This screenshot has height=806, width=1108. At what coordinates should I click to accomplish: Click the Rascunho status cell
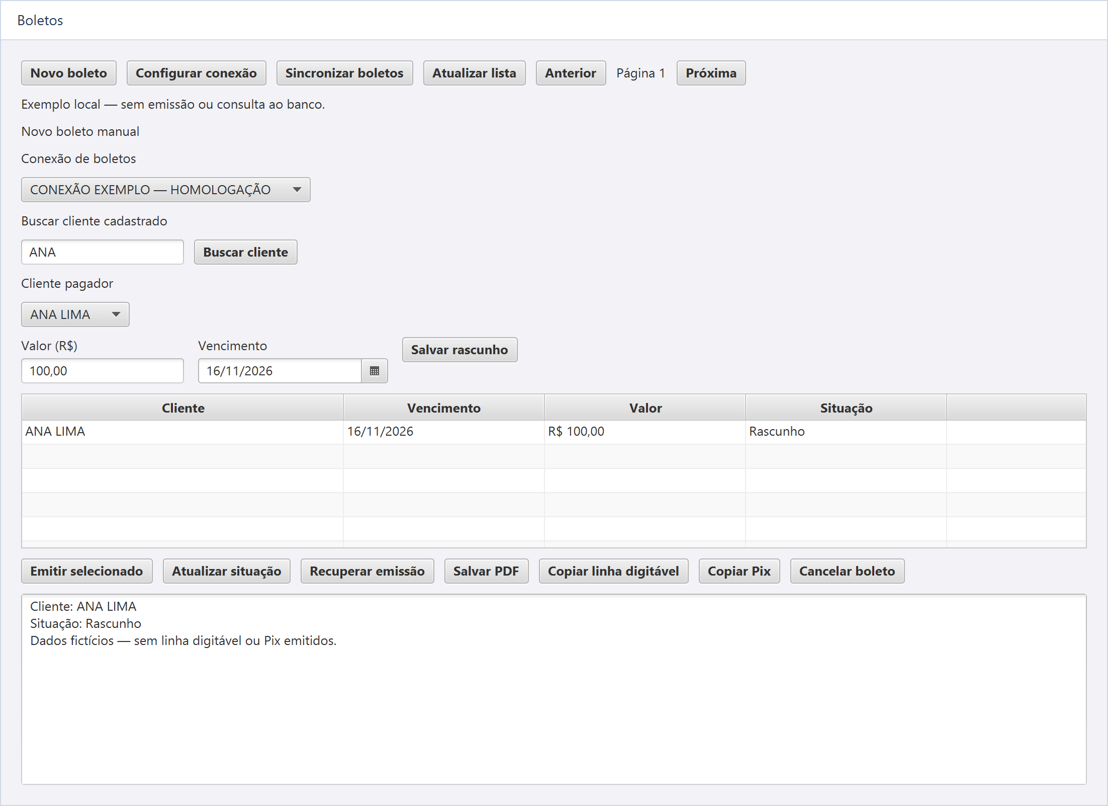846,432
